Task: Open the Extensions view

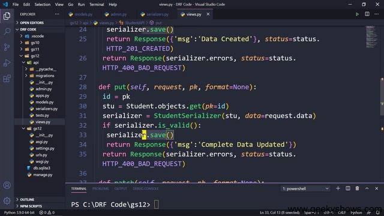Action: tap(7, 79)
